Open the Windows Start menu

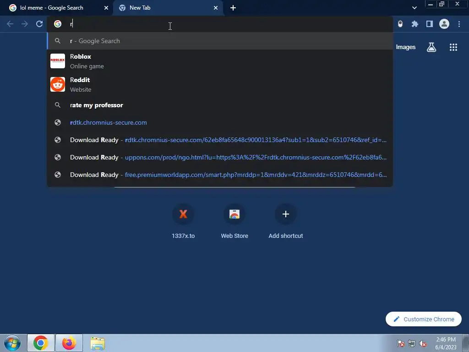(x=12, y=343)
